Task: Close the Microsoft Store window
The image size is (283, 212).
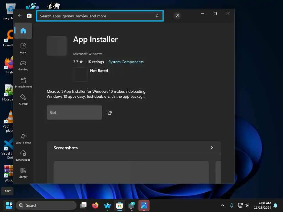Action: (x=228, y=14)
